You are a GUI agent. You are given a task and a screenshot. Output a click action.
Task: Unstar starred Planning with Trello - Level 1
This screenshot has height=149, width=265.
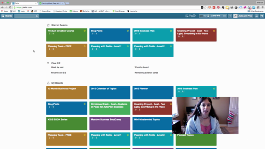(x=128, y=46)
